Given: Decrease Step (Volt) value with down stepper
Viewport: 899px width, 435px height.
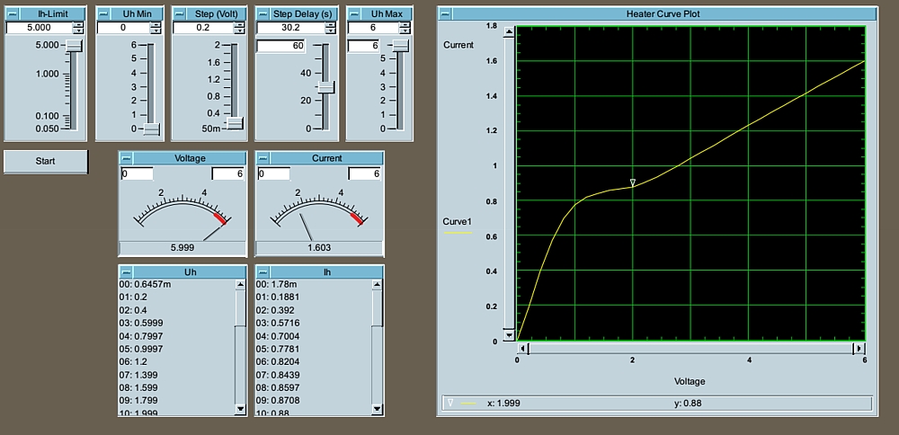Looking at the screenshot, I should click(238, 31).
